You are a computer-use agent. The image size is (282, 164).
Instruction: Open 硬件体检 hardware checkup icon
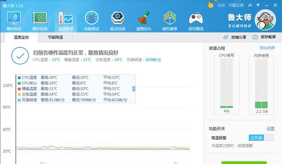[14, 18]
